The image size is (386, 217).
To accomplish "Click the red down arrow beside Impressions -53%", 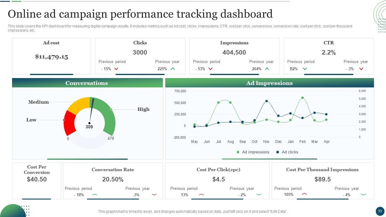I will point(210,69).
